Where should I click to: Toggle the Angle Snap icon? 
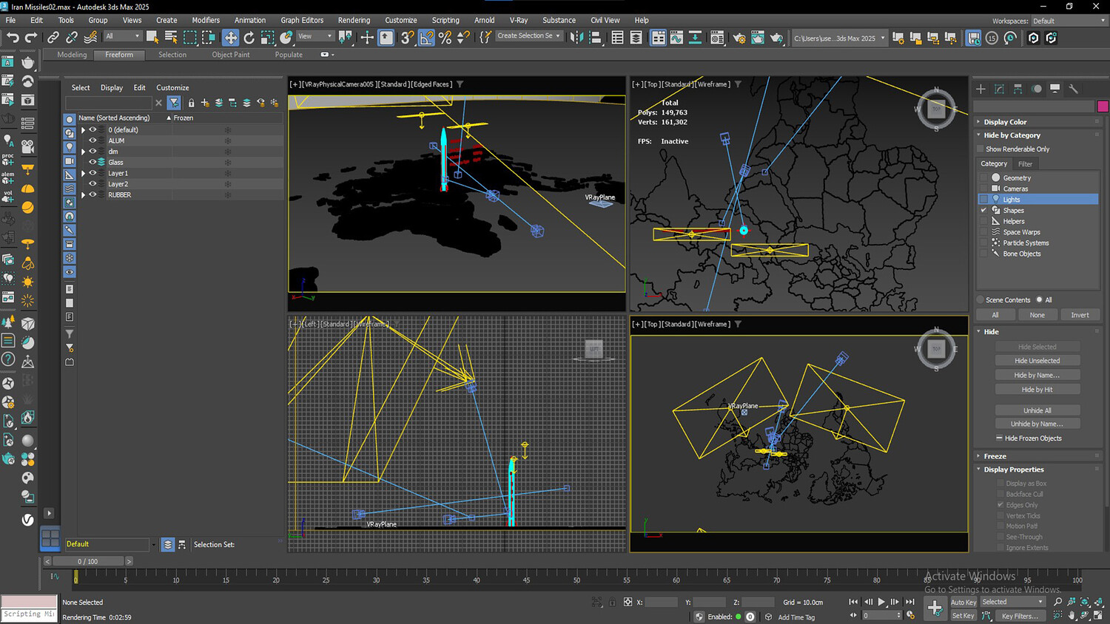pos(427,38)
